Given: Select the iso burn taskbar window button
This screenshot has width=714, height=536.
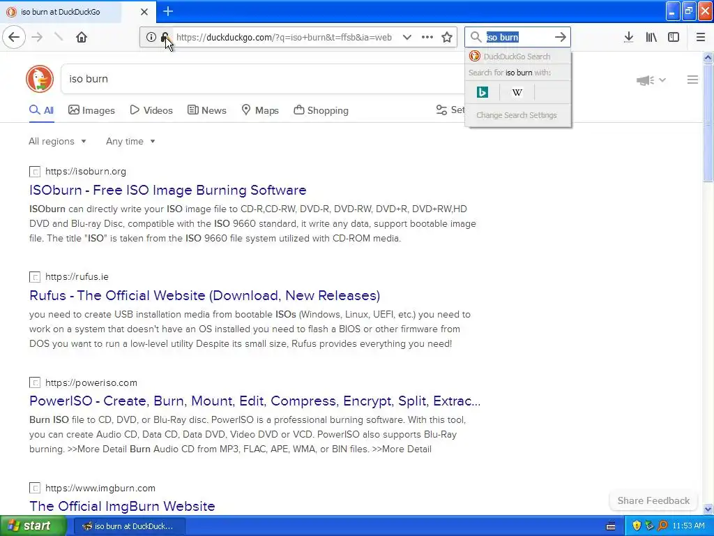Looking at the screenshot, I should click(x=129, y=526).
